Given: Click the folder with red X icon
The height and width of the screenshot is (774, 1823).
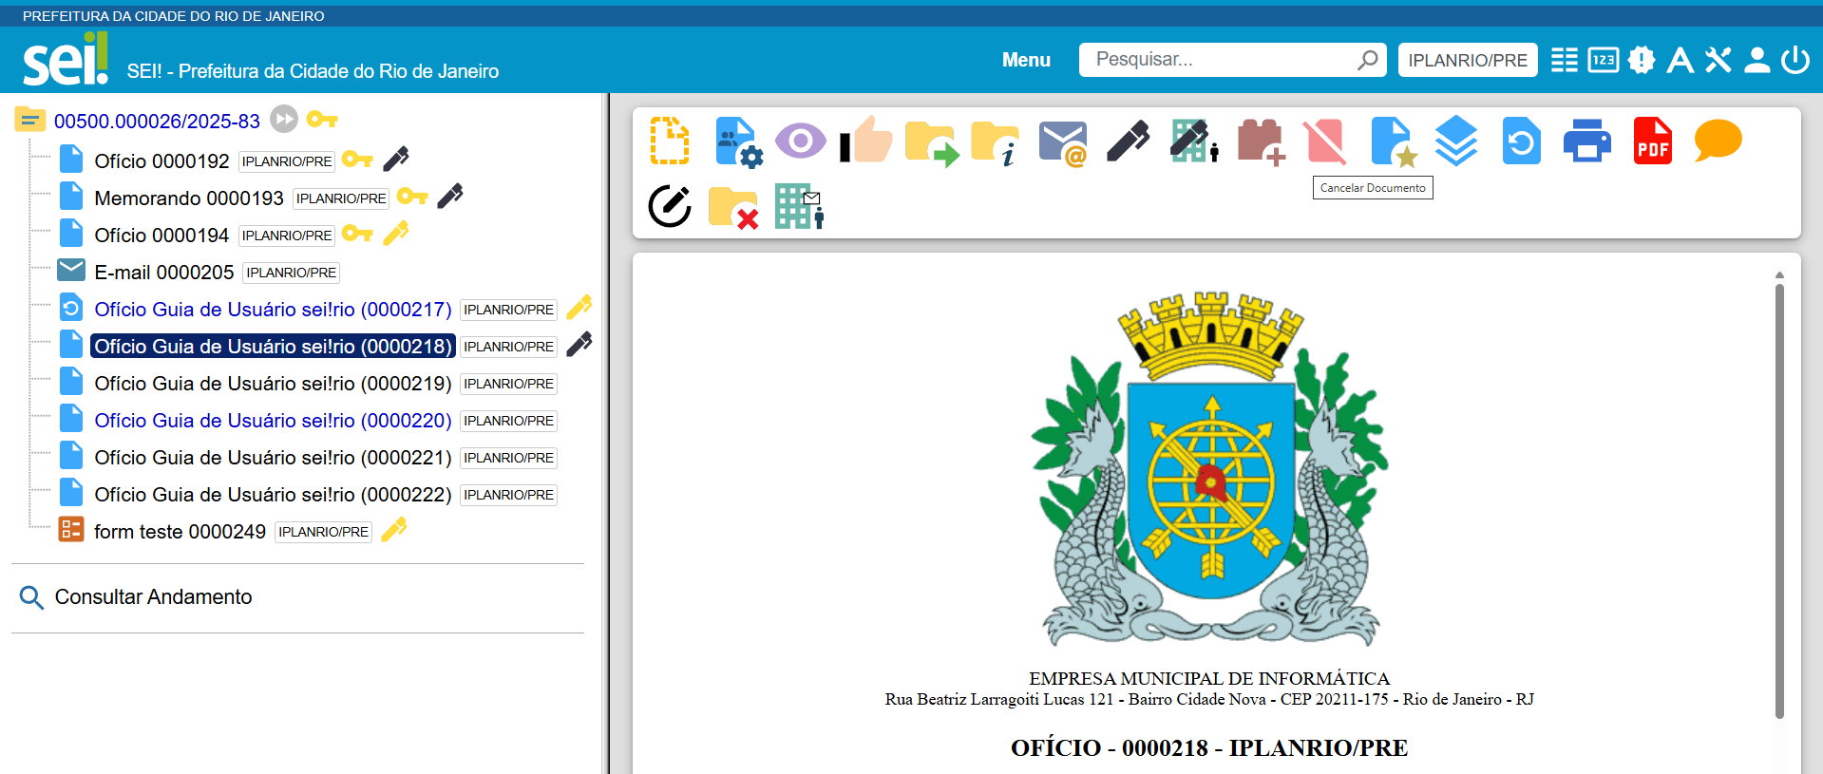Looking at the screenshot, I should pyautogui.click(x=733, y=207).
